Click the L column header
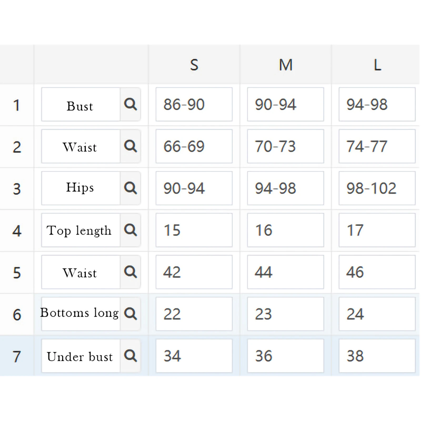The width and height of the screenshot is (421, 421). click(377, 65)
